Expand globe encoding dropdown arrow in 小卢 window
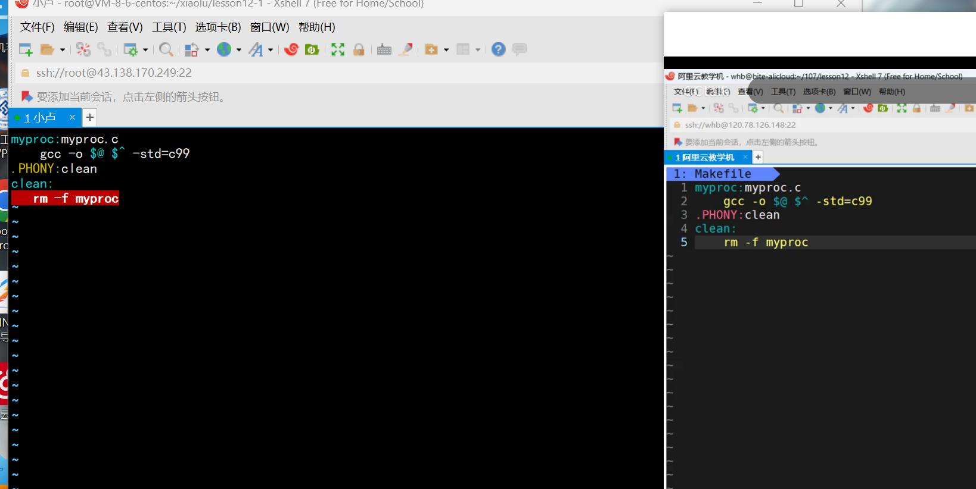 [239, 50]
